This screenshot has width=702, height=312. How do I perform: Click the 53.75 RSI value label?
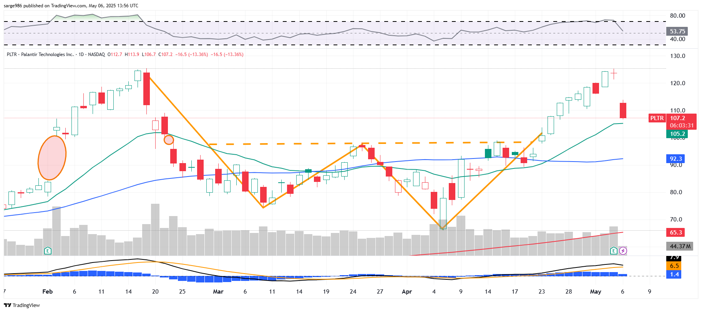click(677, 31)
